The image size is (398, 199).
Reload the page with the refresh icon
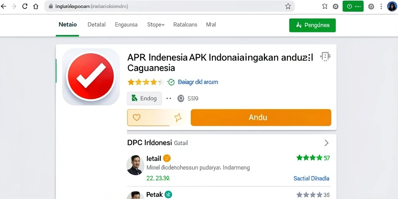tap(24, 6)
